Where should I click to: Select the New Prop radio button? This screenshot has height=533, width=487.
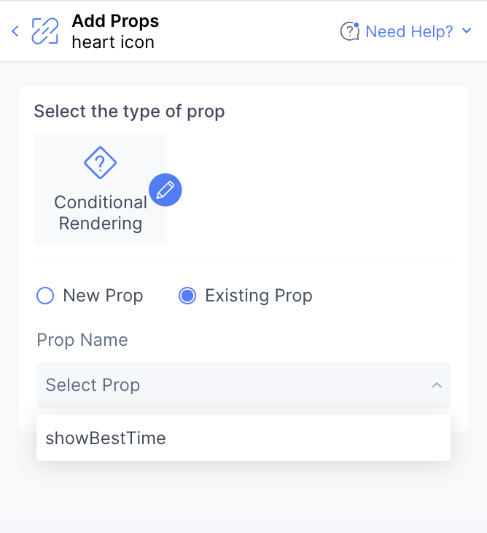(x=45, y=296)
